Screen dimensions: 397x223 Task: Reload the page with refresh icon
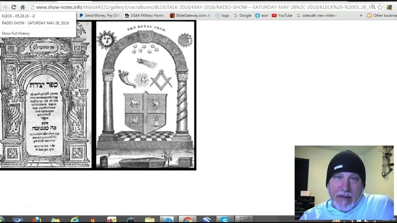tap(14, 7)
